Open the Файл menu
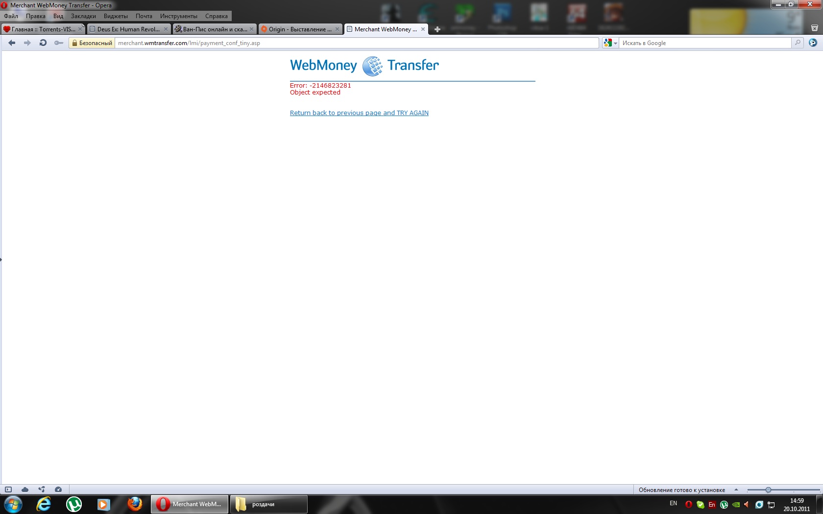 [11, 16]
